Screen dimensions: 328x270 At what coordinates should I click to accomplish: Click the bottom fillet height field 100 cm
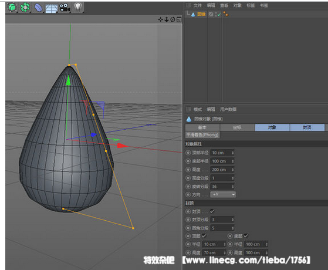[256, 252]
